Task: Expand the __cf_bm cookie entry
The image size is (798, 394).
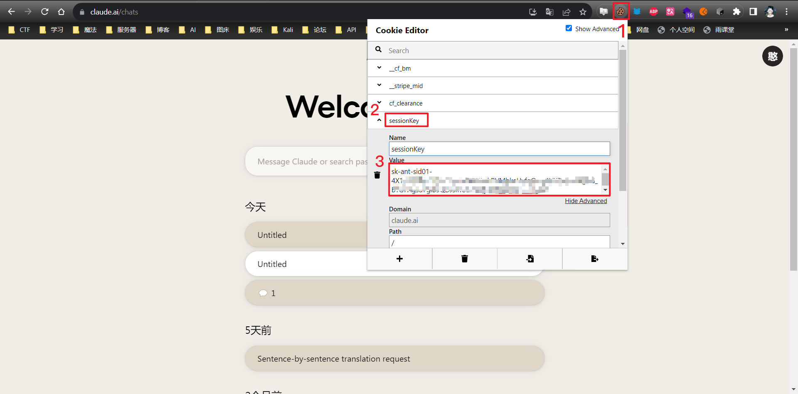Action: 379,68
